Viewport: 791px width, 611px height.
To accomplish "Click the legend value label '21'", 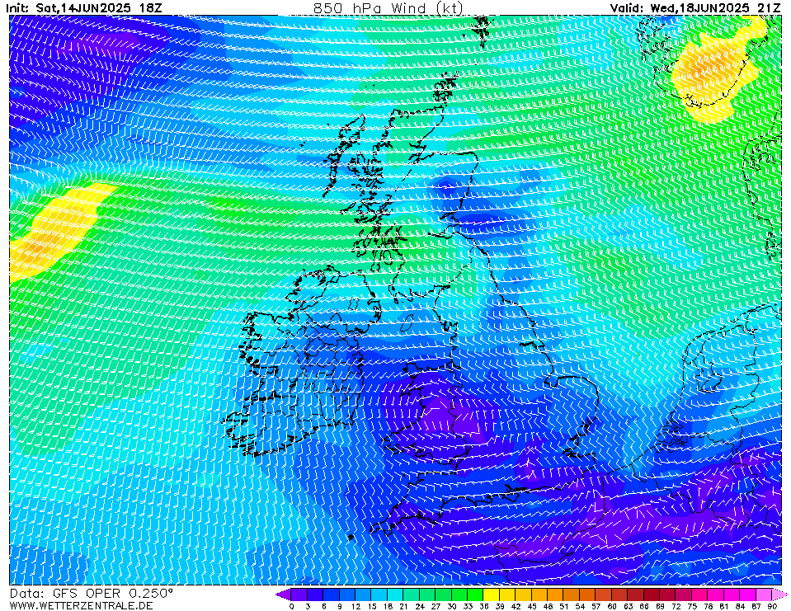I will [403, 606].
